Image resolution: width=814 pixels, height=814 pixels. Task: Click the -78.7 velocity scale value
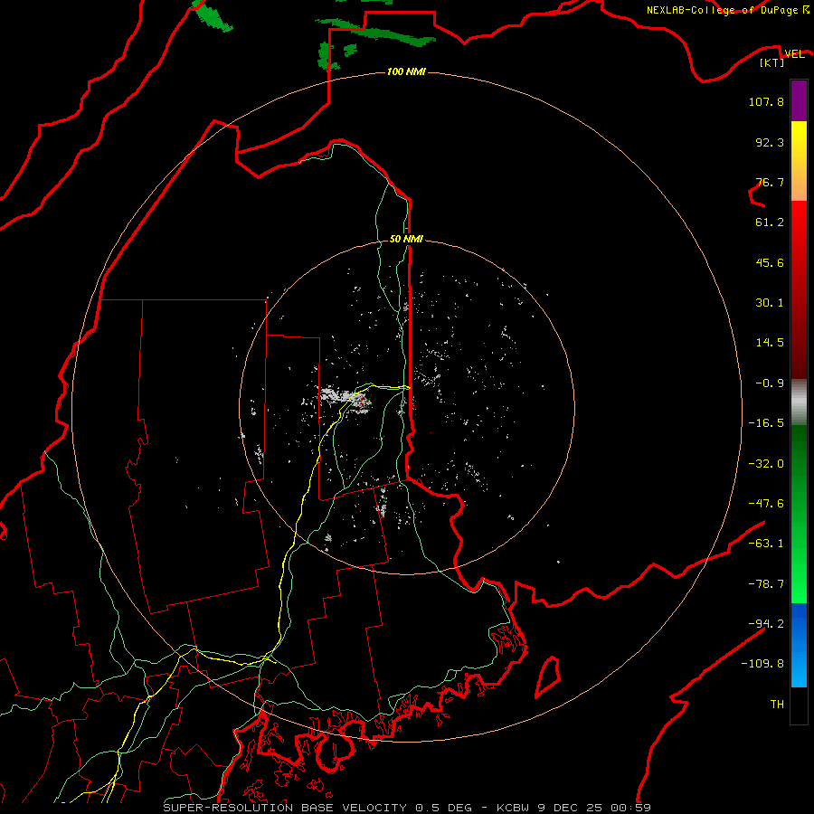[766, 584]
